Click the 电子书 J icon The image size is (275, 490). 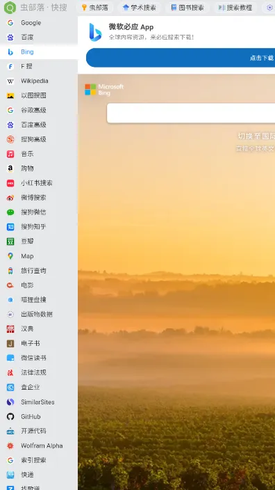tap(10, 344)
